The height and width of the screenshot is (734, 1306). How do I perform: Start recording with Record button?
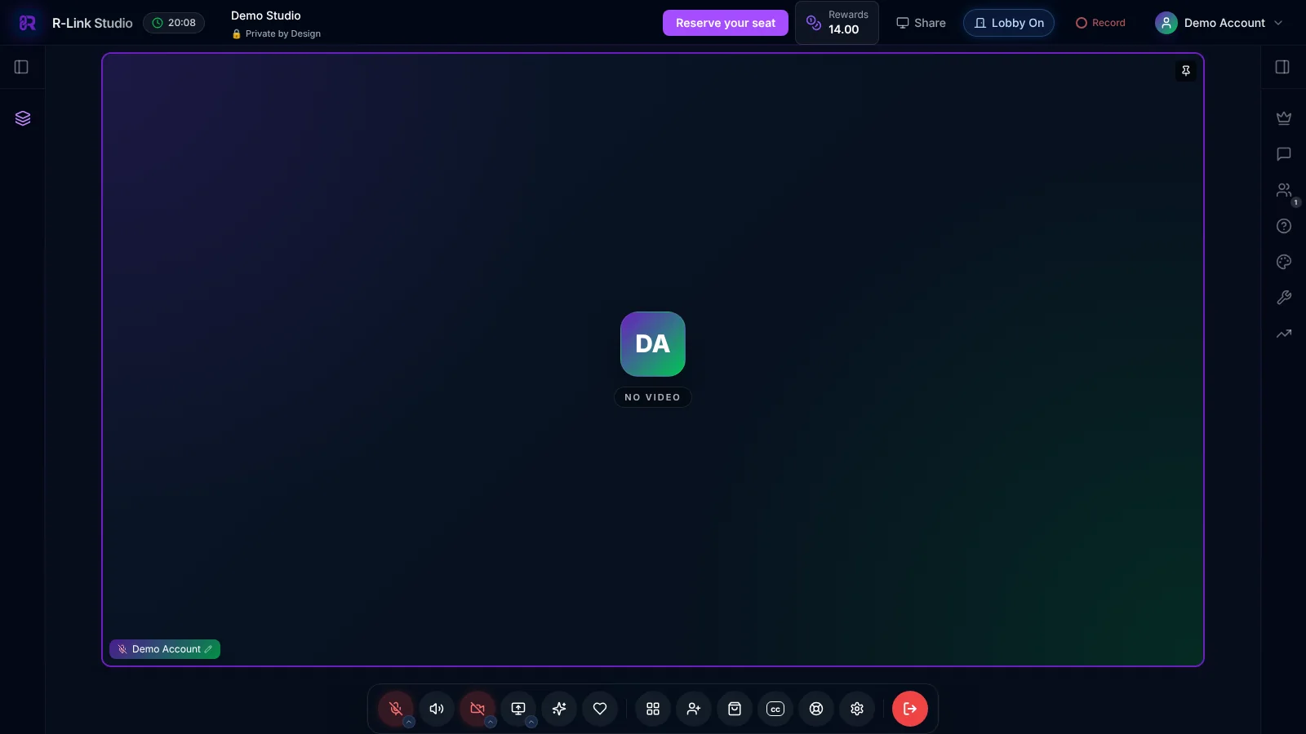(1100, 23)
